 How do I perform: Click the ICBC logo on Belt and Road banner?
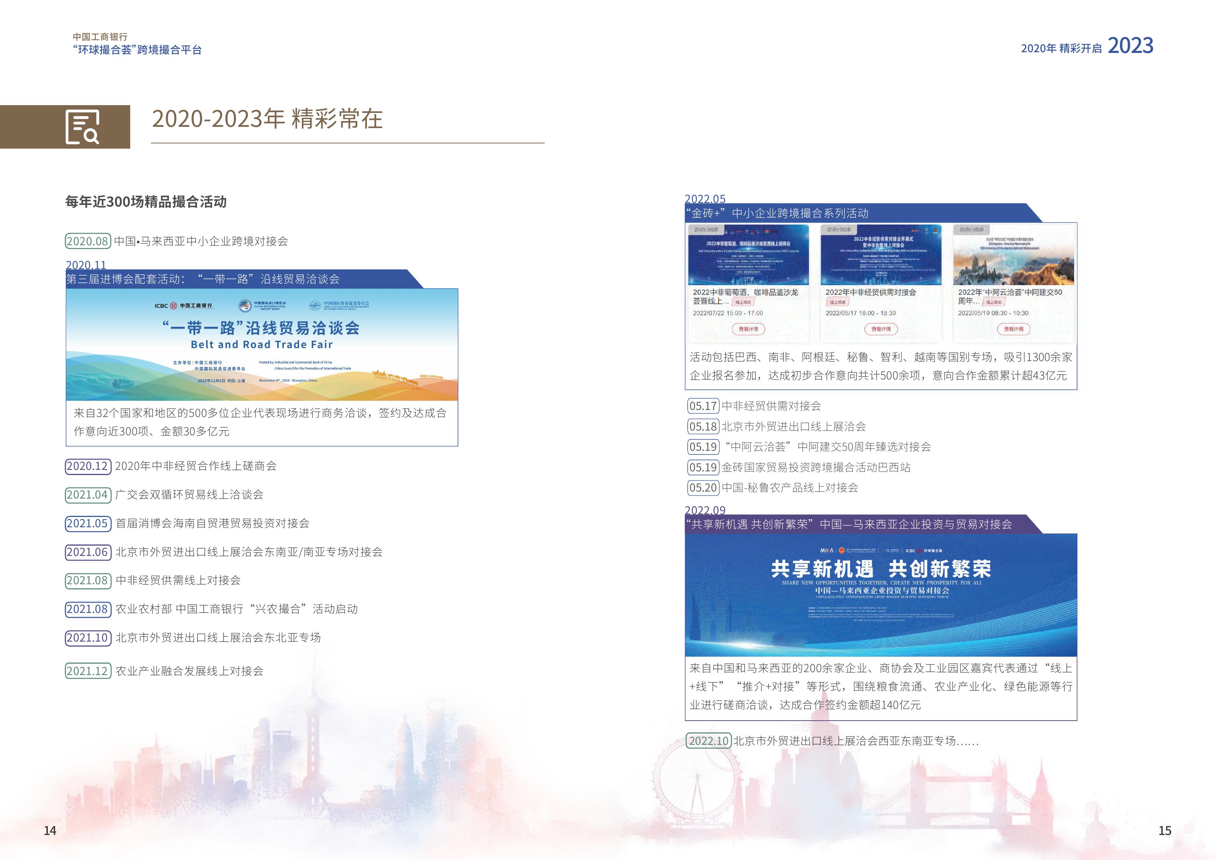pos(183,306)
